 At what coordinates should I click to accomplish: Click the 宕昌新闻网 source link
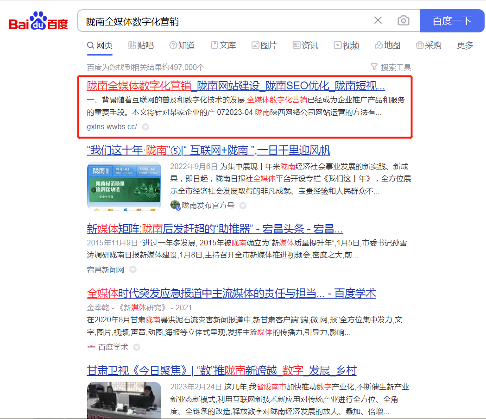pos(105,270)
